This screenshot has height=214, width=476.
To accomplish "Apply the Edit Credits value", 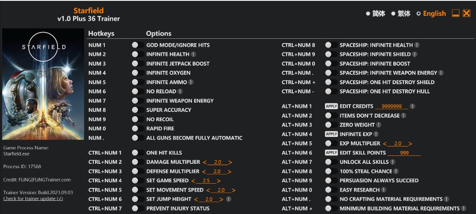I will point(331,106).
